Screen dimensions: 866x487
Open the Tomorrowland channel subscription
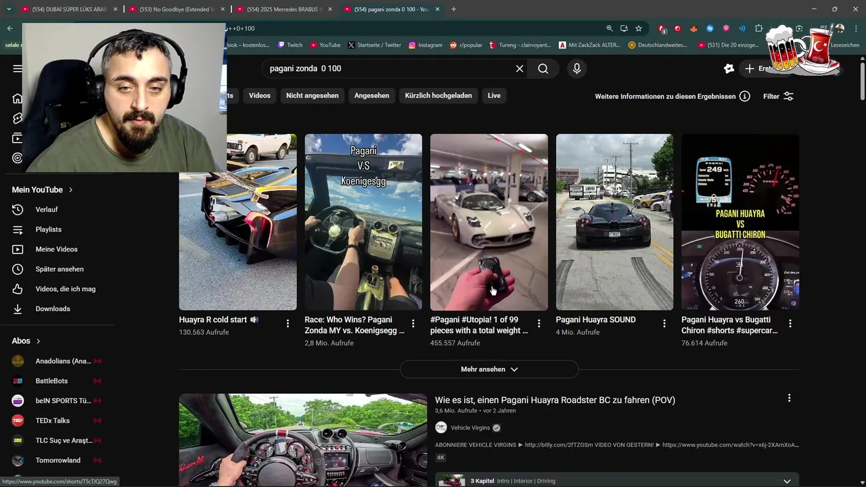coord(58,461)
